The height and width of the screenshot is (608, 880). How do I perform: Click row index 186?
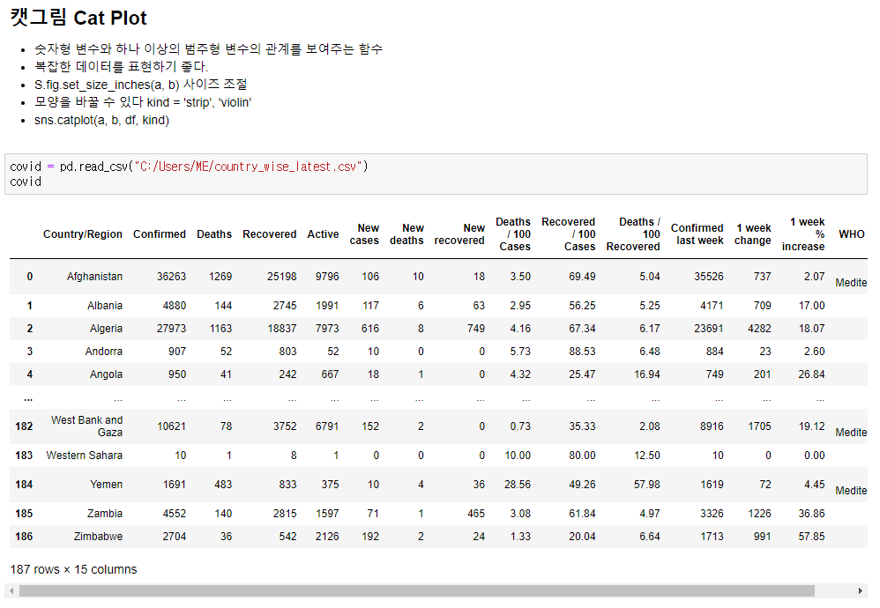coord(24,537)
